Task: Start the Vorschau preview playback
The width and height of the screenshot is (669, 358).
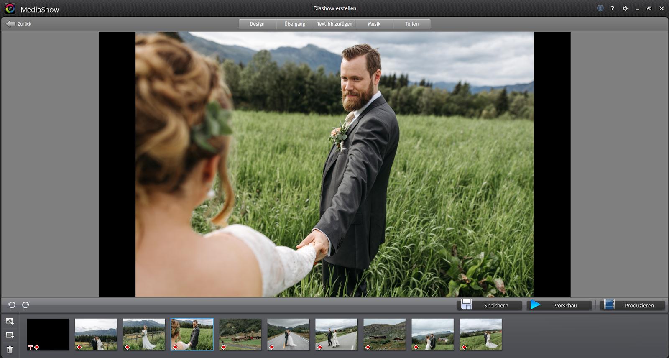Action: [x=559, y=305]
